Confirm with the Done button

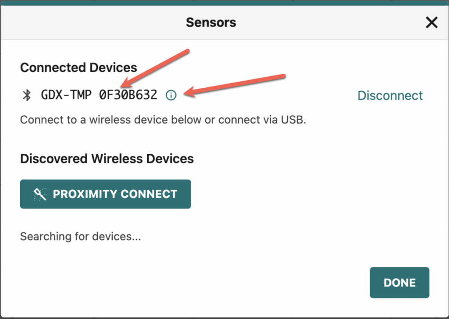pyautogui.click(x=399, y=283)
